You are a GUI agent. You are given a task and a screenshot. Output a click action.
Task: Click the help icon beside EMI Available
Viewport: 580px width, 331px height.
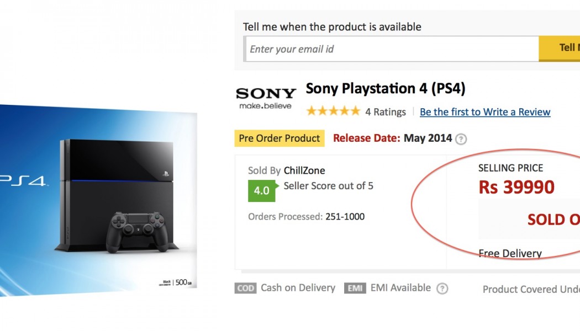pos(442,289)
